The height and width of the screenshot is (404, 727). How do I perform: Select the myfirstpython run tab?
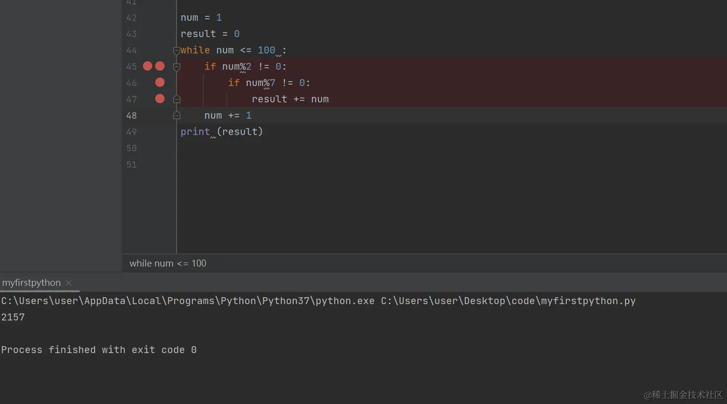[32, 282]
